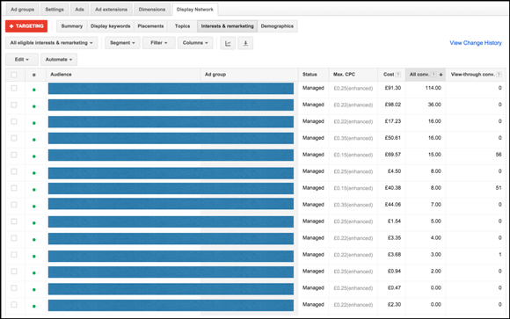This screenshot has width=510, height=319.
Task: Click help icon beside View-through conv.
Action: (499, 75)
